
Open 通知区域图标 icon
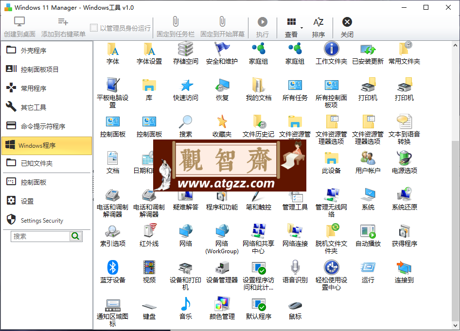(113, 312)
